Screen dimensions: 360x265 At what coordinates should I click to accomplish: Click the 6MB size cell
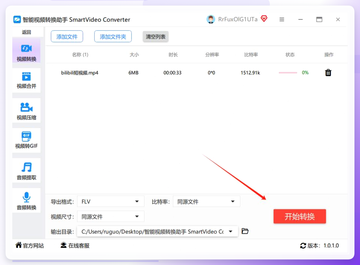click(133, 73)
